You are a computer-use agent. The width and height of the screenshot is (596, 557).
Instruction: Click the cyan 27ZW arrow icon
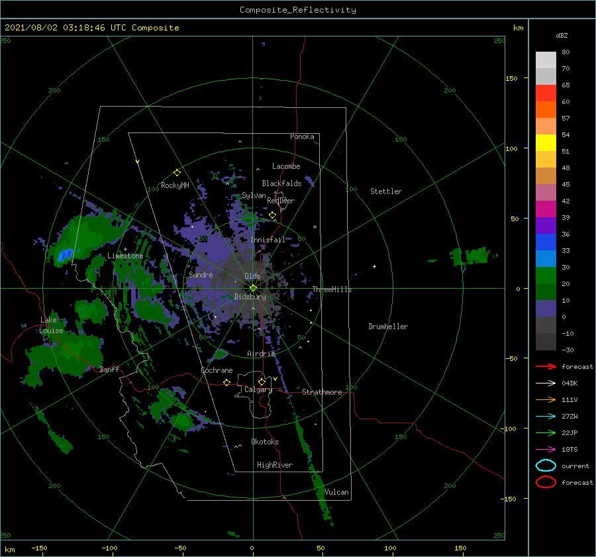click(546, 417)
